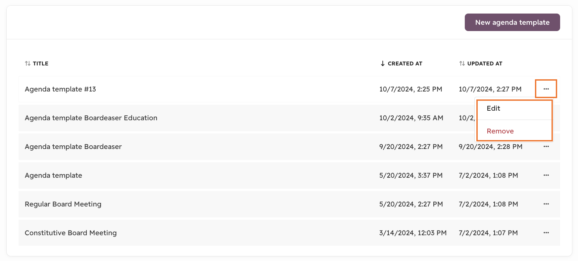This screenshot has width=578, height=261.
Task: Choose Edit from the dropdown menu
Action: [x=493, y=108]
